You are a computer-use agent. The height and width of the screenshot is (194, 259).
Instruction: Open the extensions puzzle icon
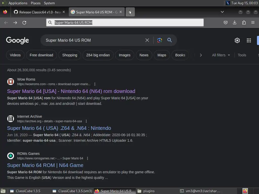click(x=244, y=22)
